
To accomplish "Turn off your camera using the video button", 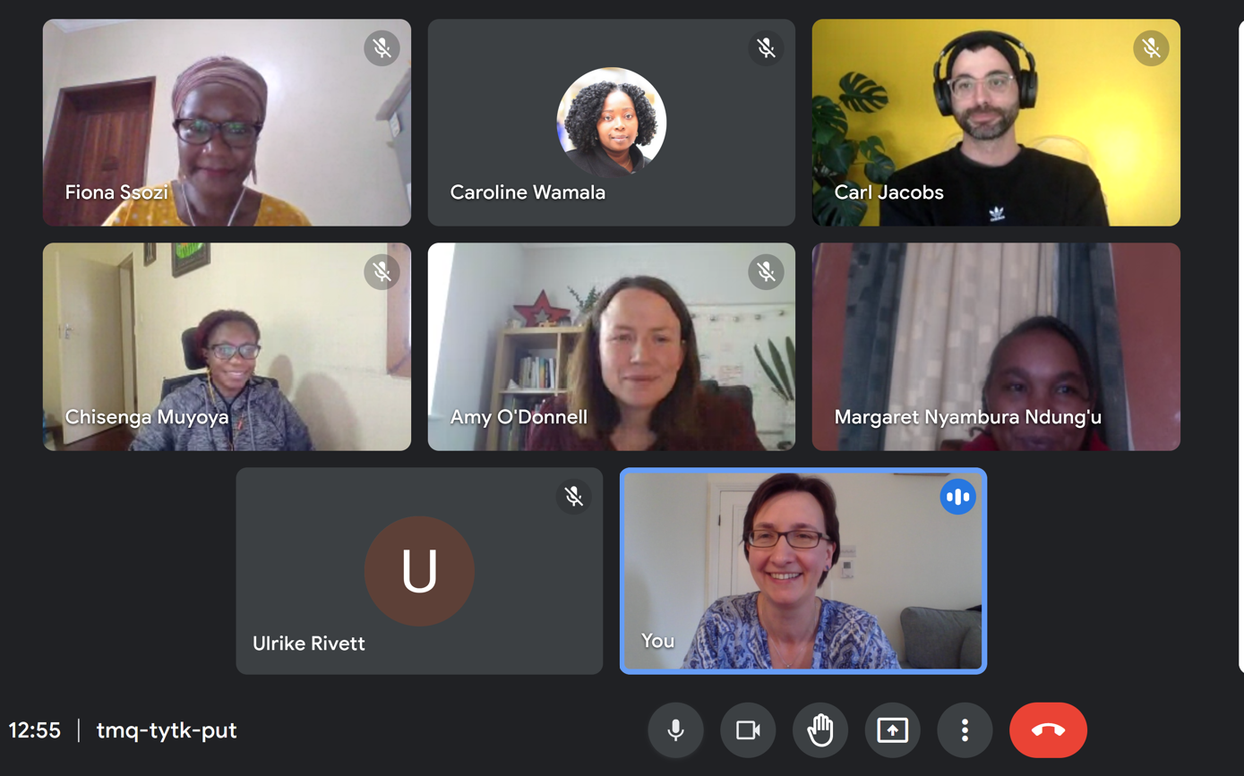I will (x=748, y=730).
